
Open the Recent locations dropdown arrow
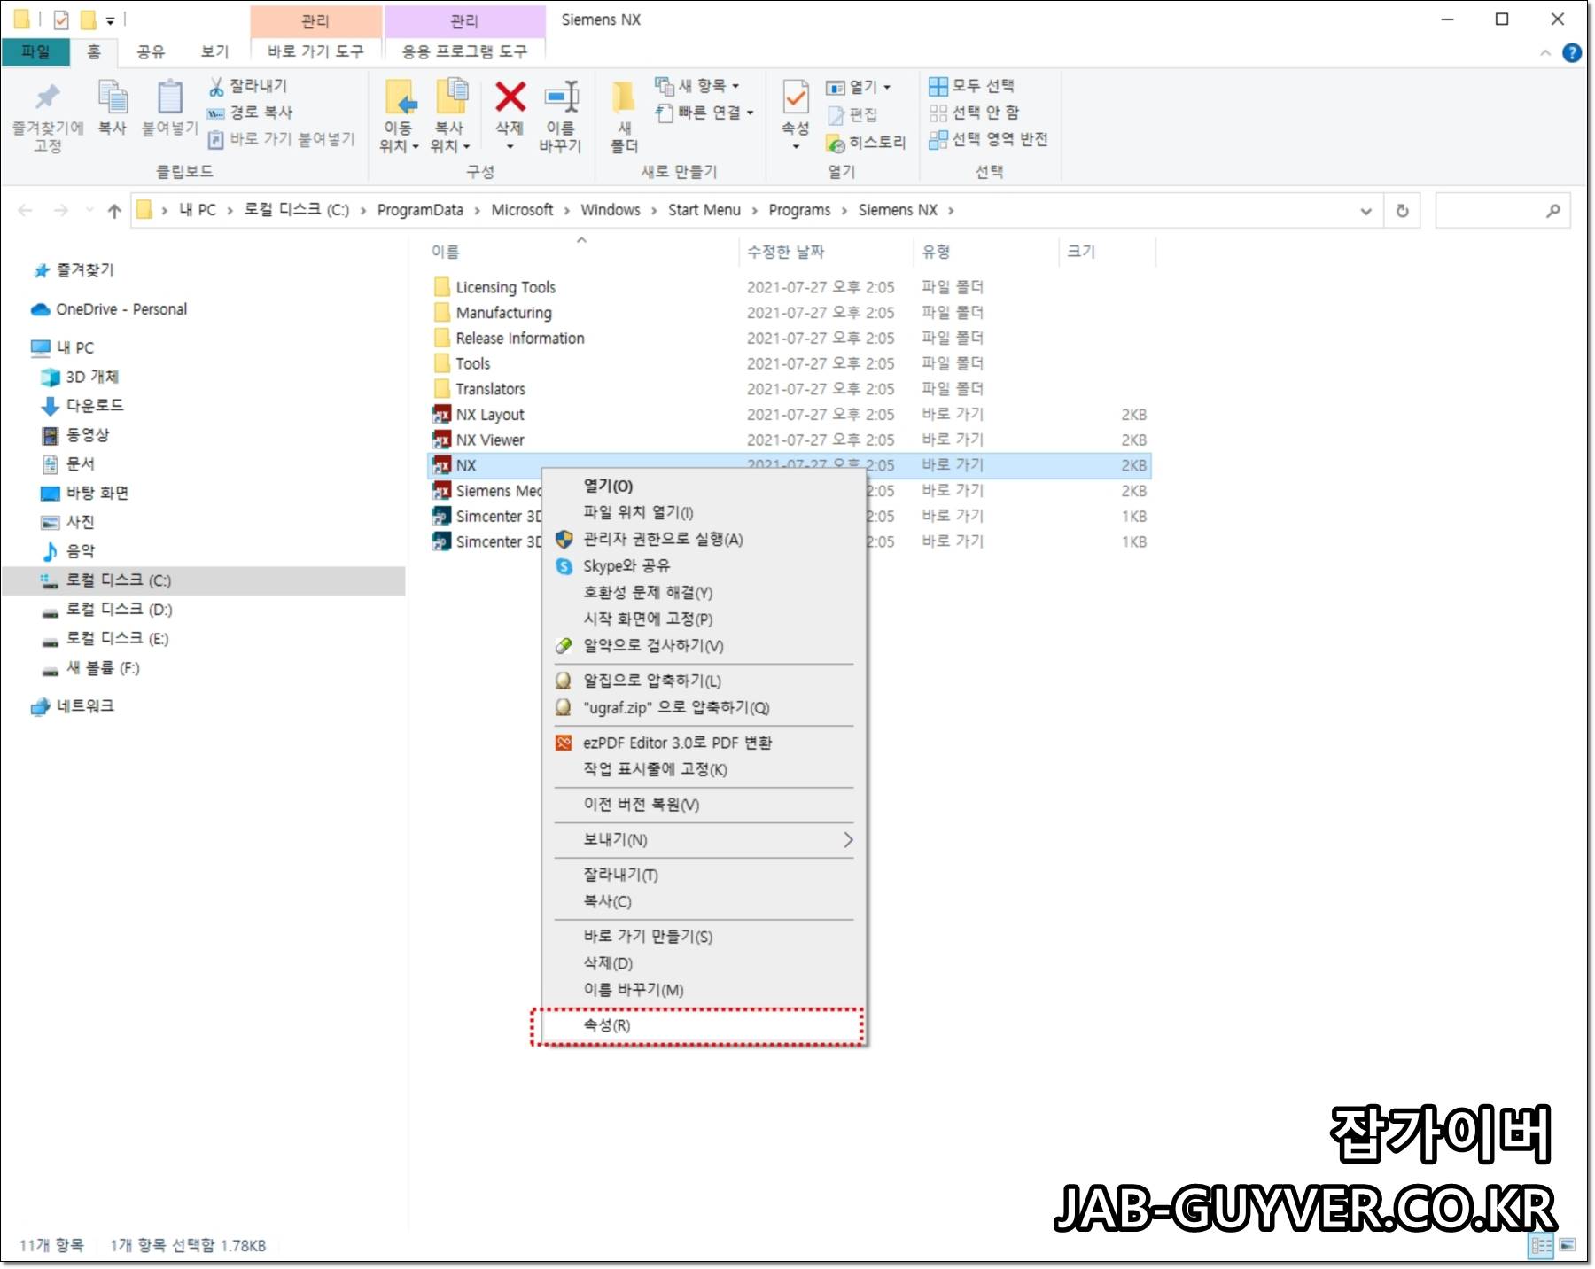pyautogui.click(x=89, y=211)
